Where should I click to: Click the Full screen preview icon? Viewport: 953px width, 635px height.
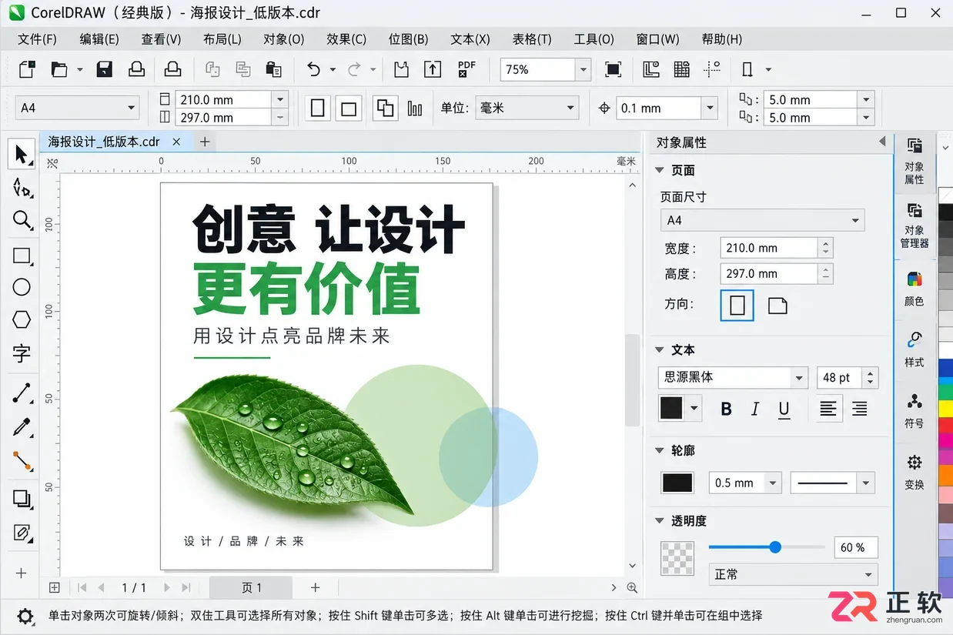613,69
